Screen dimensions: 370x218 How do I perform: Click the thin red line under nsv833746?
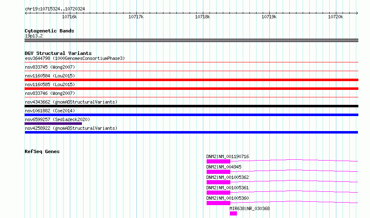point(191,97)
